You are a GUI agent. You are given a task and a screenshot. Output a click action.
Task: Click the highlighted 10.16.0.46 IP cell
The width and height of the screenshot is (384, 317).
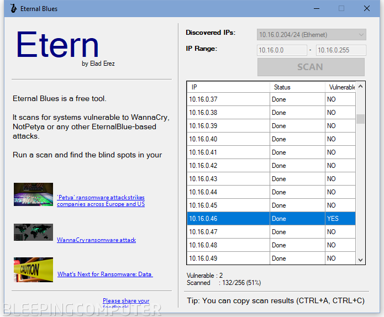(x=228, y=219)
